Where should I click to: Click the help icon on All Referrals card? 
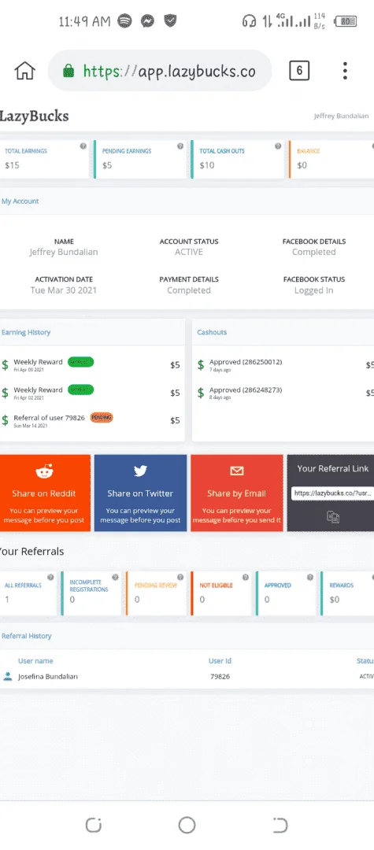(x=50, y=578)
